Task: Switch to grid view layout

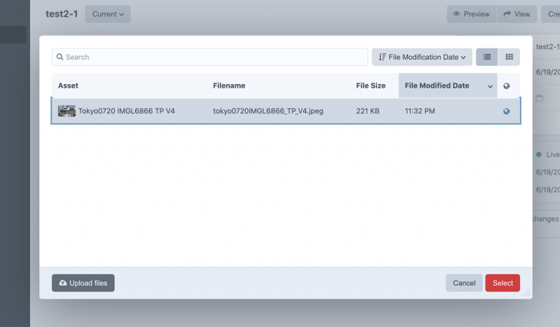Action: 509,57
